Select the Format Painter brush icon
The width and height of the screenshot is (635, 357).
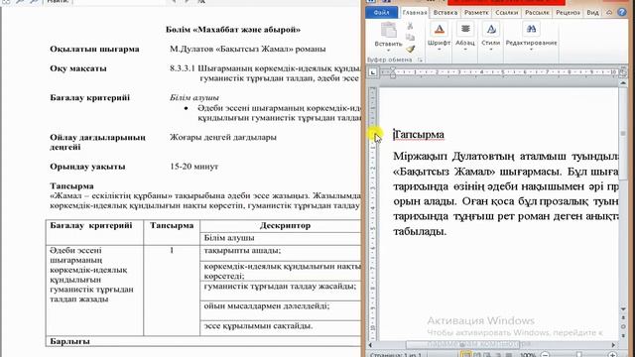(x=410, y=49)
